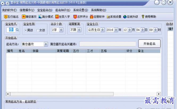This screenshot has height=109, width=177.
Task: Open the 公历生日 calendar type dropdown
Action: [102, 30]
